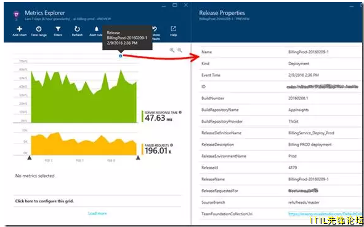The width and height of the screenshot is (364, 227).
Task: Click the 'No metrics selected' text
Action: tap(35, 176)
